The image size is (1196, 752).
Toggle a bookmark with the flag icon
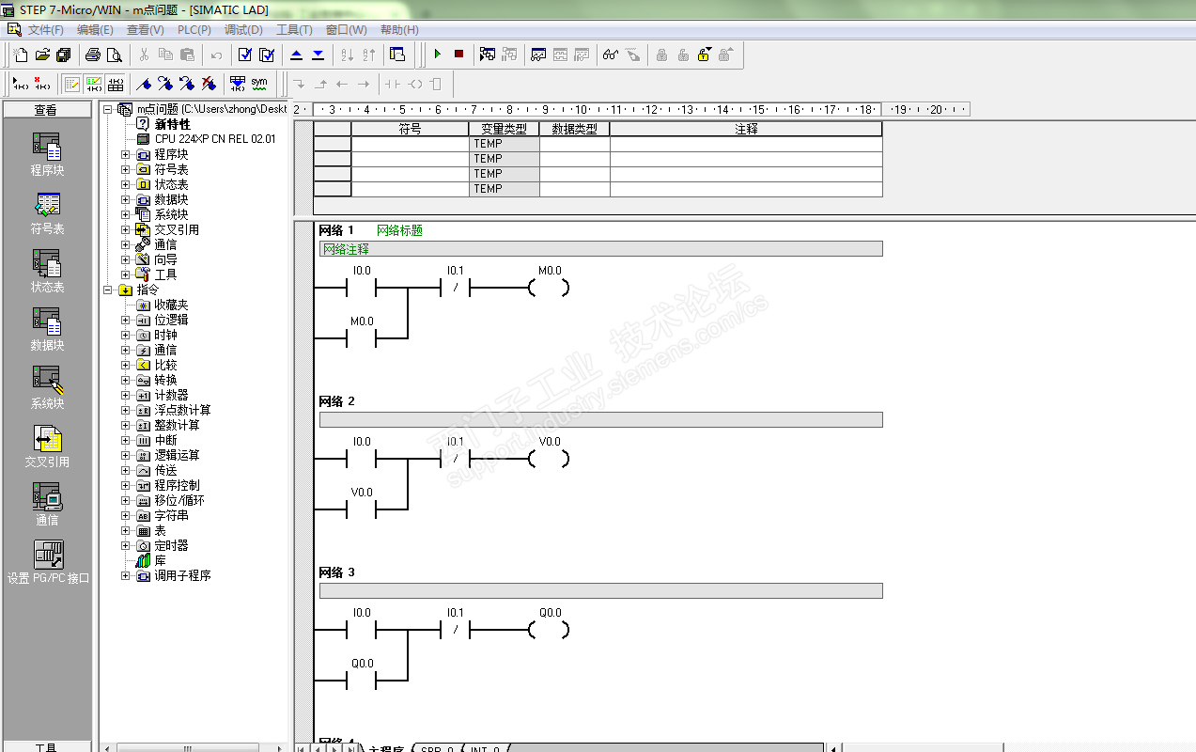coord(144,84)
